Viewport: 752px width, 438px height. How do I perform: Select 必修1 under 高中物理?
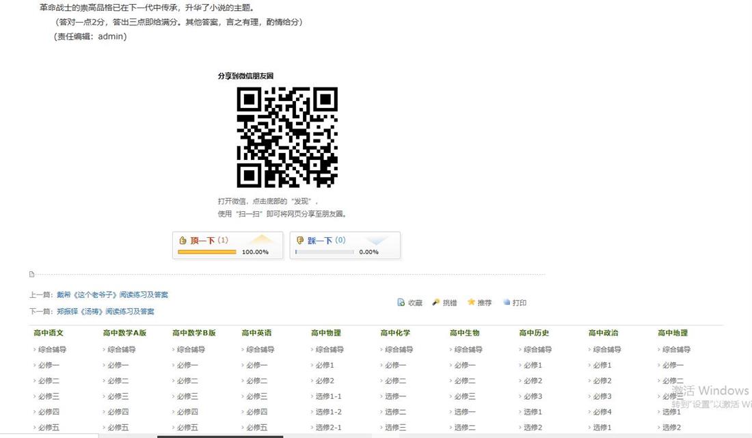tap(325, 365)
